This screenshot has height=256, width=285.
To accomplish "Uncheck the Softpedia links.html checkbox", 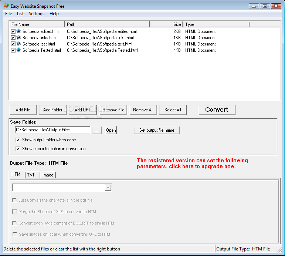I will (x=13, y=38).
